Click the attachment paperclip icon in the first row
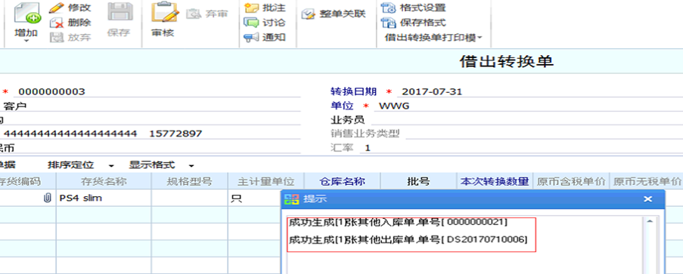Viewport: 683px width, 274px height. [47, 199]
